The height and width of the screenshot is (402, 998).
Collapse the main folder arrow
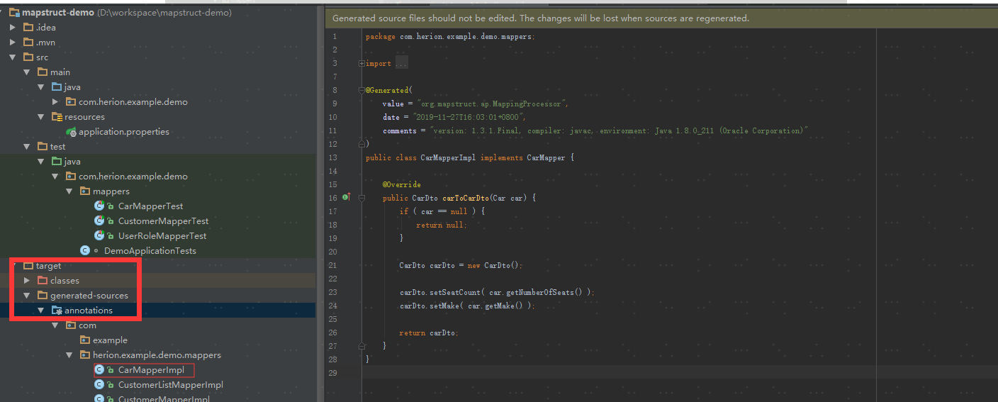27,72
